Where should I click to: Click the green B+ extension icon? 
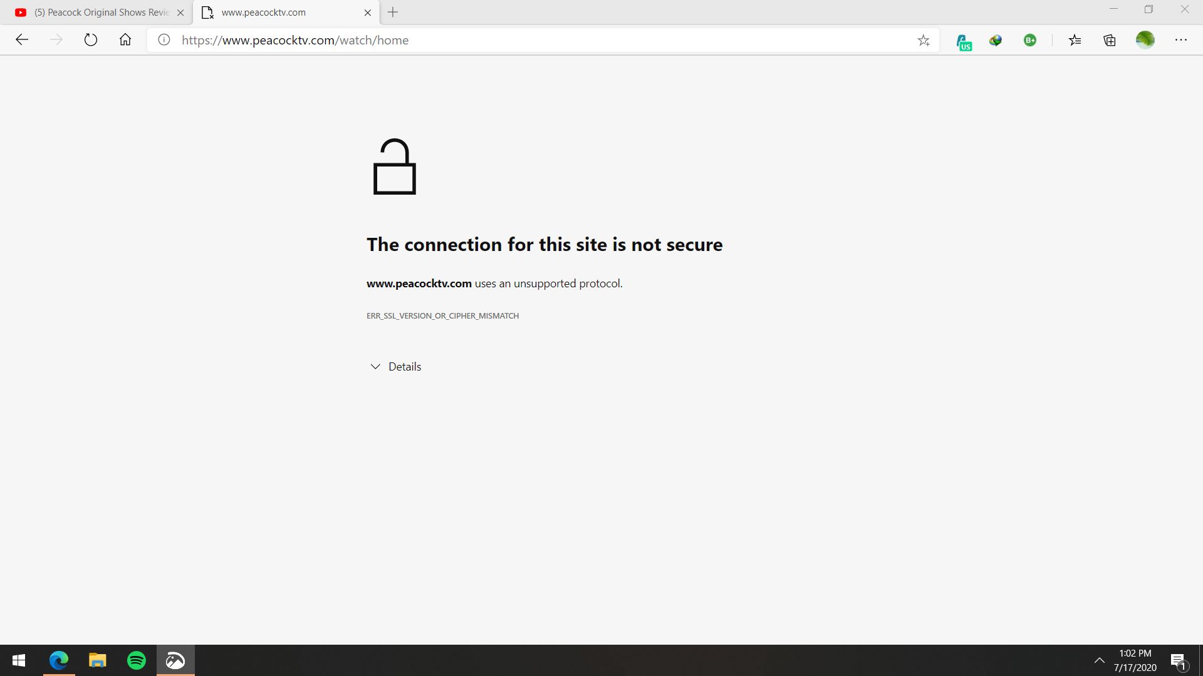click(1030, 41)
